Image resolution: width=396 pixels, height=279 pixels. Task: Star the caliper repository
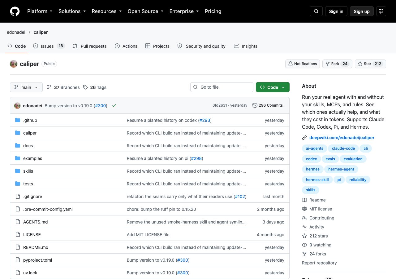pos(370,64)
